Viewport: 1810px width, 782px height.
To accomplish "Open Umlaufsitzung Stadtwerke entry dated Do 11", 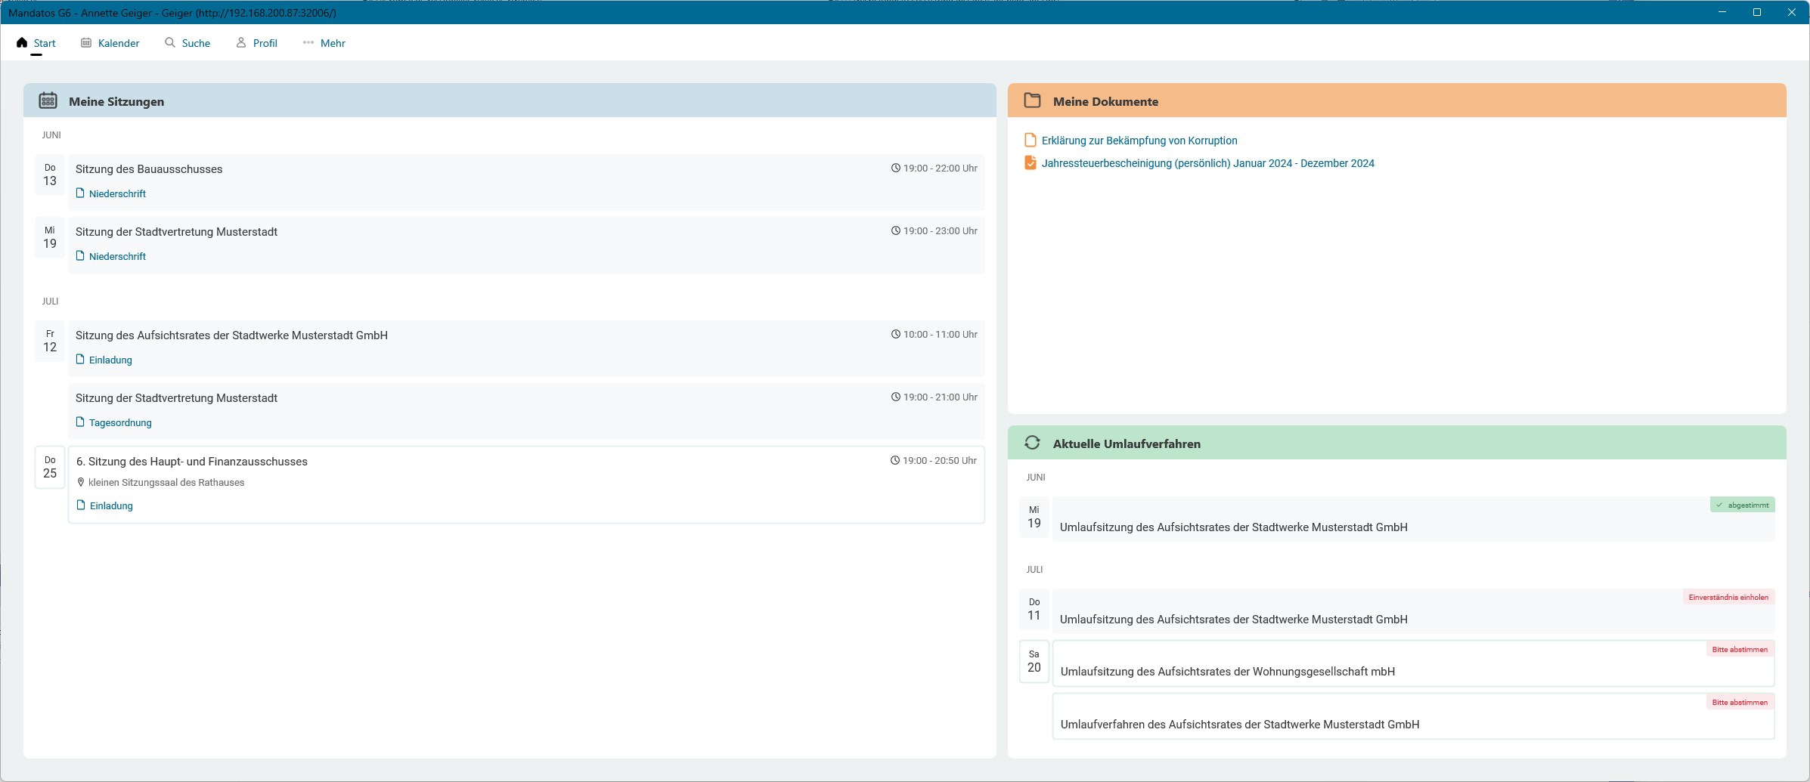I will [1413, 611].
